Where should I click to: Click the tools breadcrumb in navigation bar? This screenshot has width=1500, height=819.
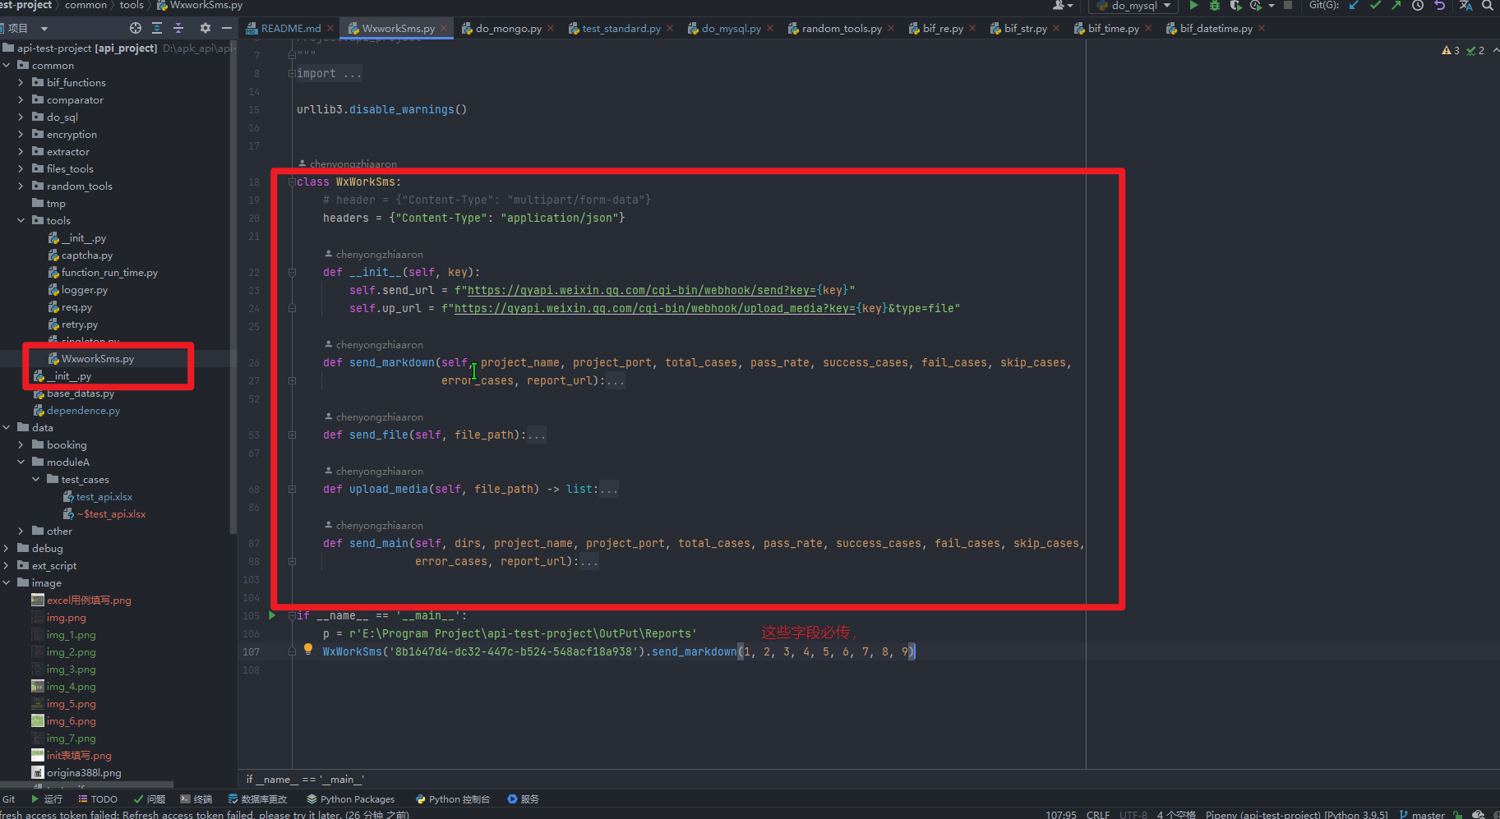[132, 5]
